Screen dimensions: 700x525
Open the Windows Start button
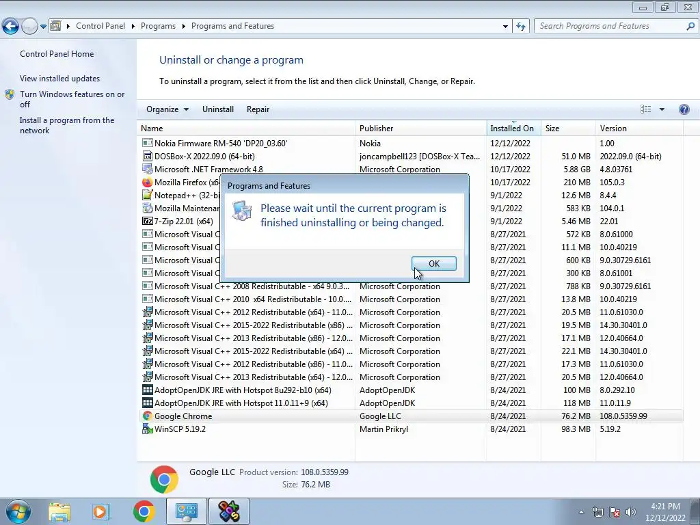pyautogui.click(x=18, y=511)
